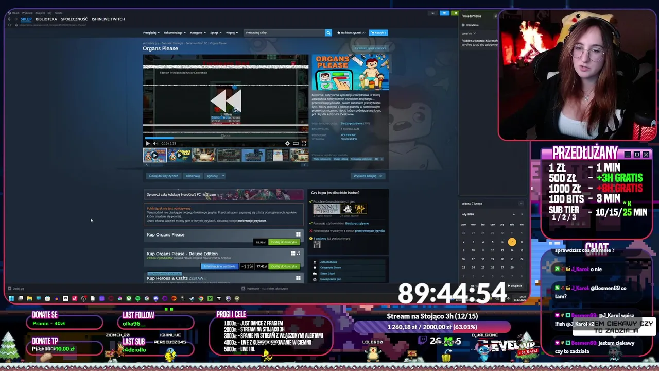
Task: Click Seria HeroCraft PC breadcrumb link
Action: click(197, 43)
